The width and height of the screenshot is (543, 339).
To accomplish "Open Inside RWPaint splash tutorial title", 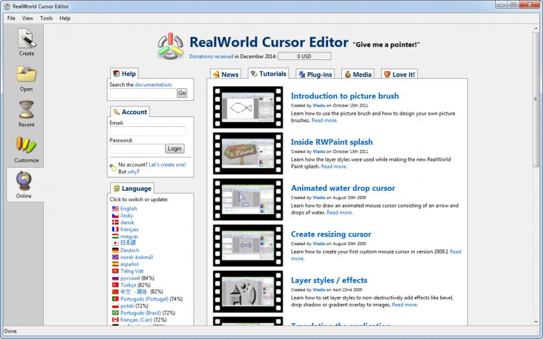I will click(x=332, y=142).
